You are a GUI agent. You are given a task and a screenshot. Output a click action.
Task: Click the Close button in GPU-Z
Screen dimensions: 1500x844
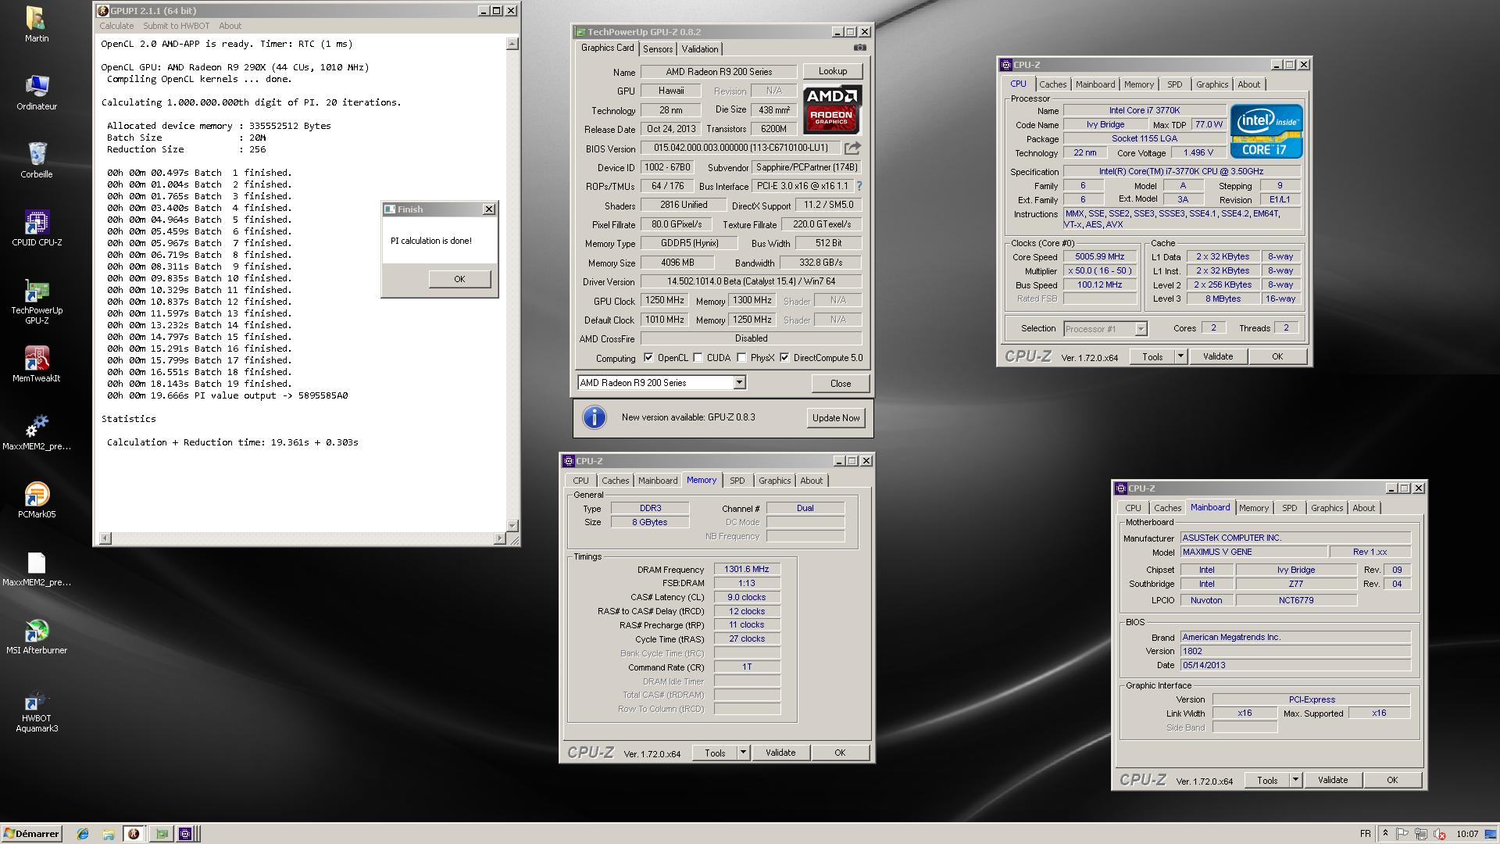point(841,383)
